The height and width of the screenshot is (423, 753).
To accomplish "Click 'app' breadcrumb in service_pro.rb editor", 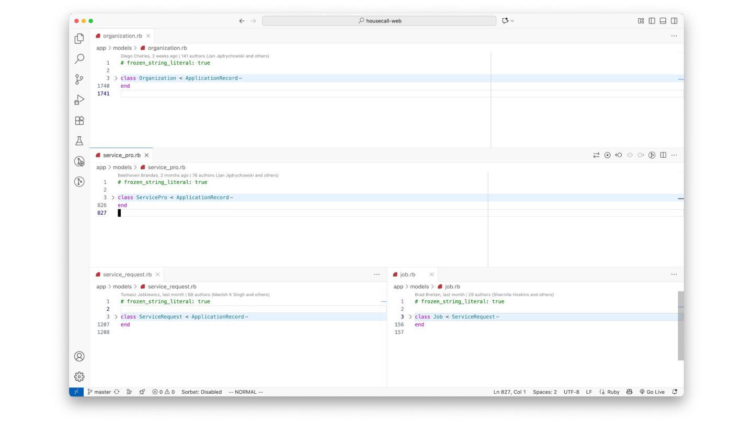I will click(101, 168).
